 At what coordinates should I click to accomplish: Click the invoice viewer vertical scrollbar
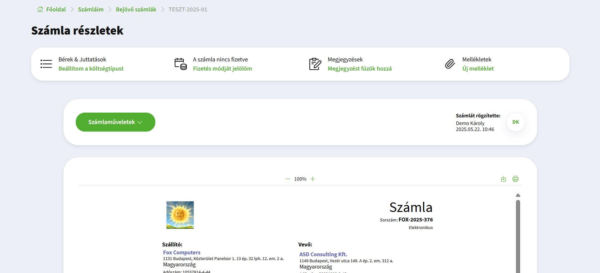518,236
